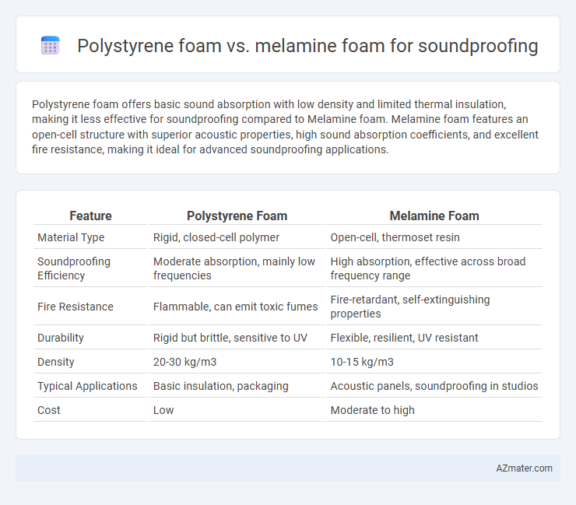Screen dimensions: 576x505
Task: Open the AZmater.com footer link
Action: tap(524, 468)
